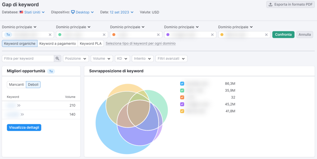This screenshot has width=317, height=159.
Task: Click the green-dot domain input field
Action: [82, 35]
